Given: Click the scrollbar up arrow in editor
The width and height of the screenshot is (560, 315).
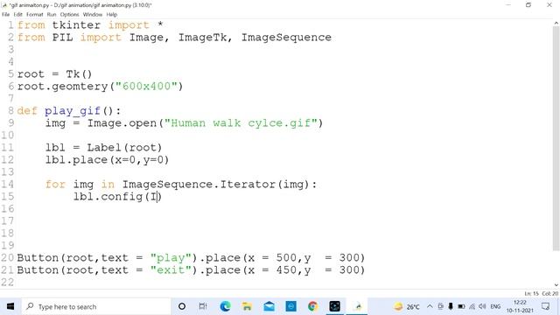Looking at the screenshot, I should [556, 23].
